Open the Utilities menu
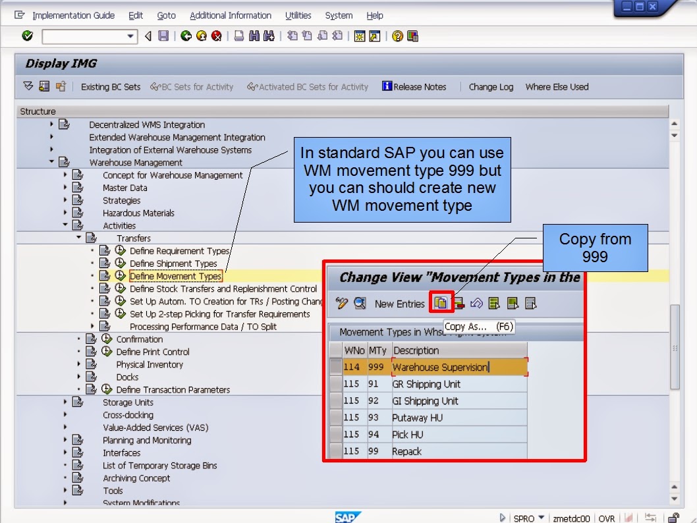Screen dimensions: 697x523 [298, 15]
